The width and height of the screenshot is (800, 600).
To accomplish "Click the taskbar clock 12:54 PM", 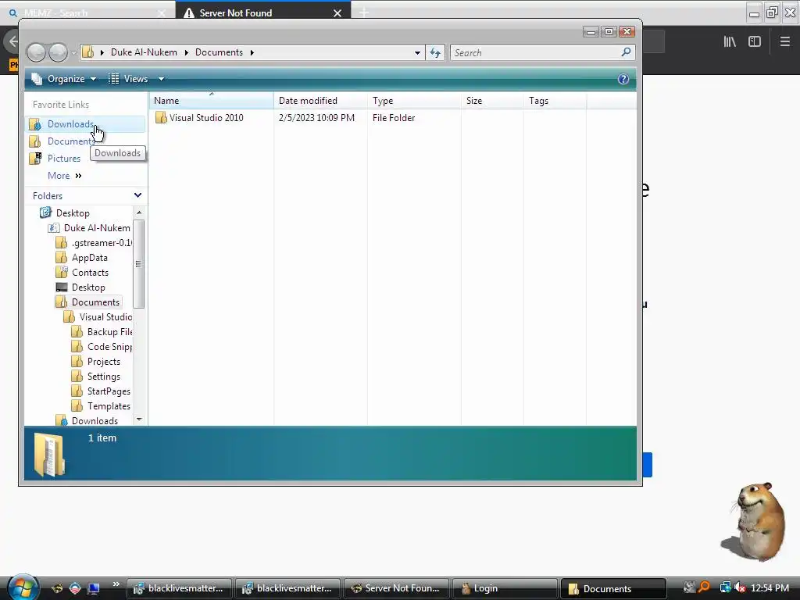I will pos(770,587).
